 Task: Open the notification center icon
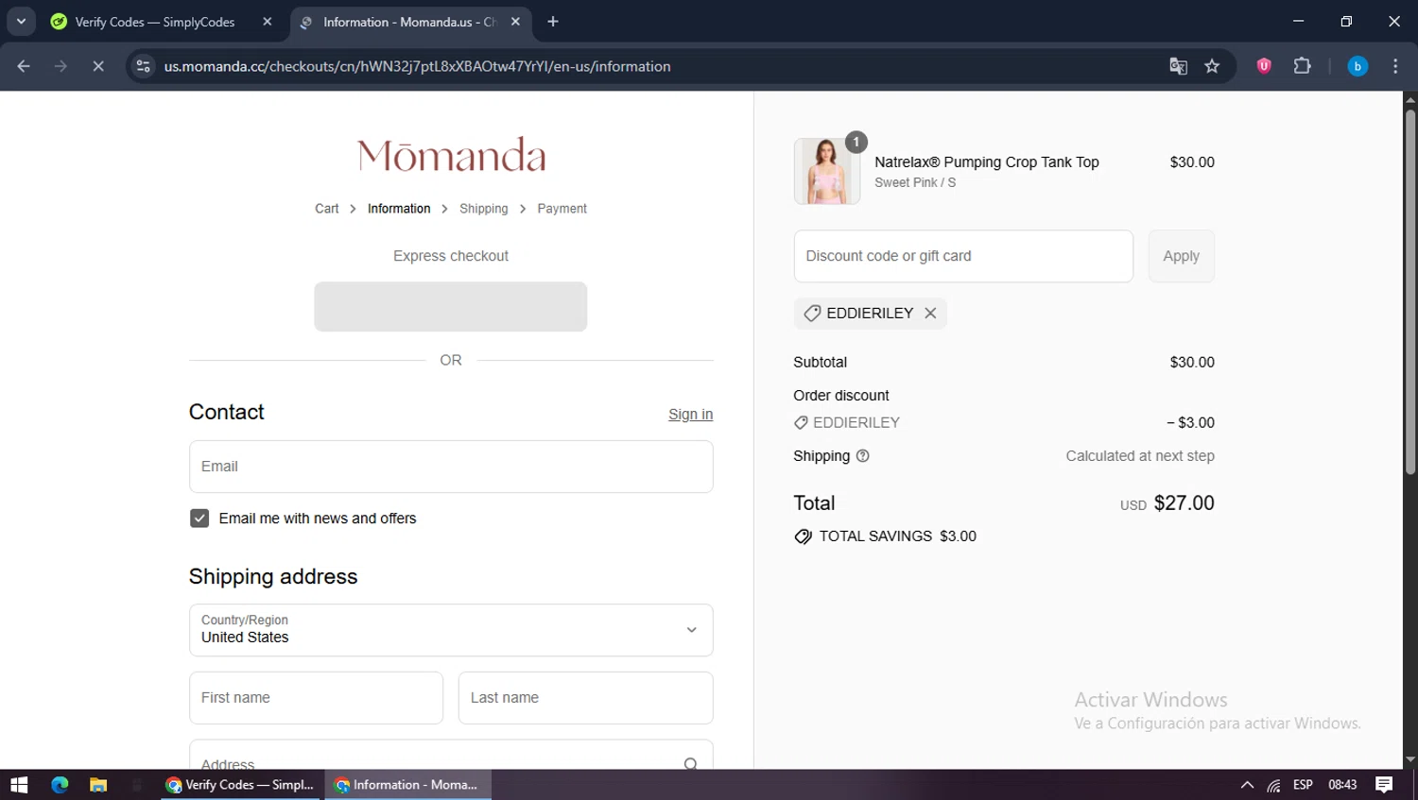coord(1384,785)
